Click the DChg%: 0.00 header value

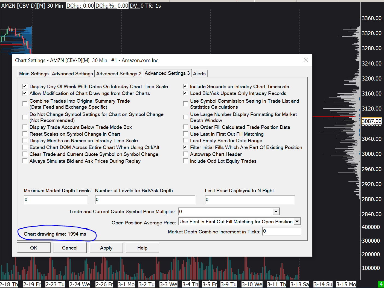pos(112,5)
